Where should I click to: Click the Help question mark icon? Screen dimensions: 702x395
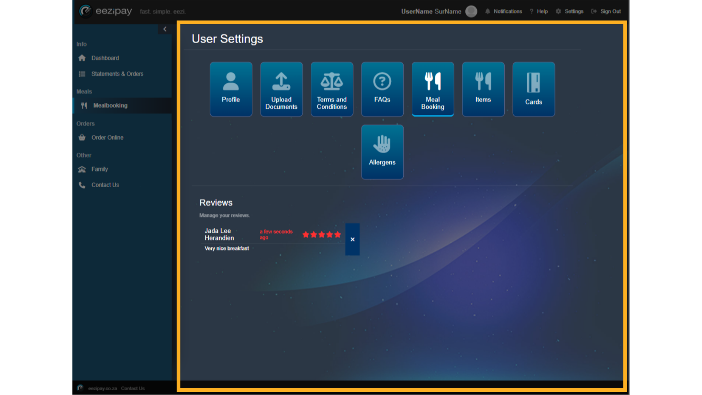pyautogui.click(x=531, y=11)
